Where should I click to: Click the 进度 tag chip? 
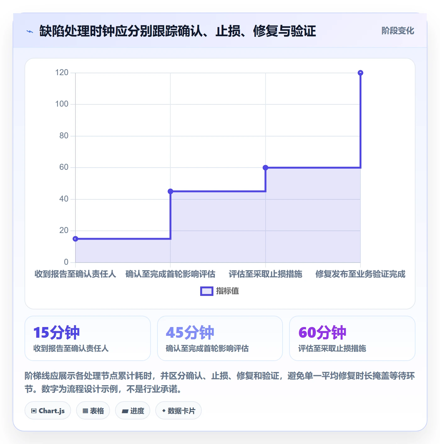click(133, 410)
